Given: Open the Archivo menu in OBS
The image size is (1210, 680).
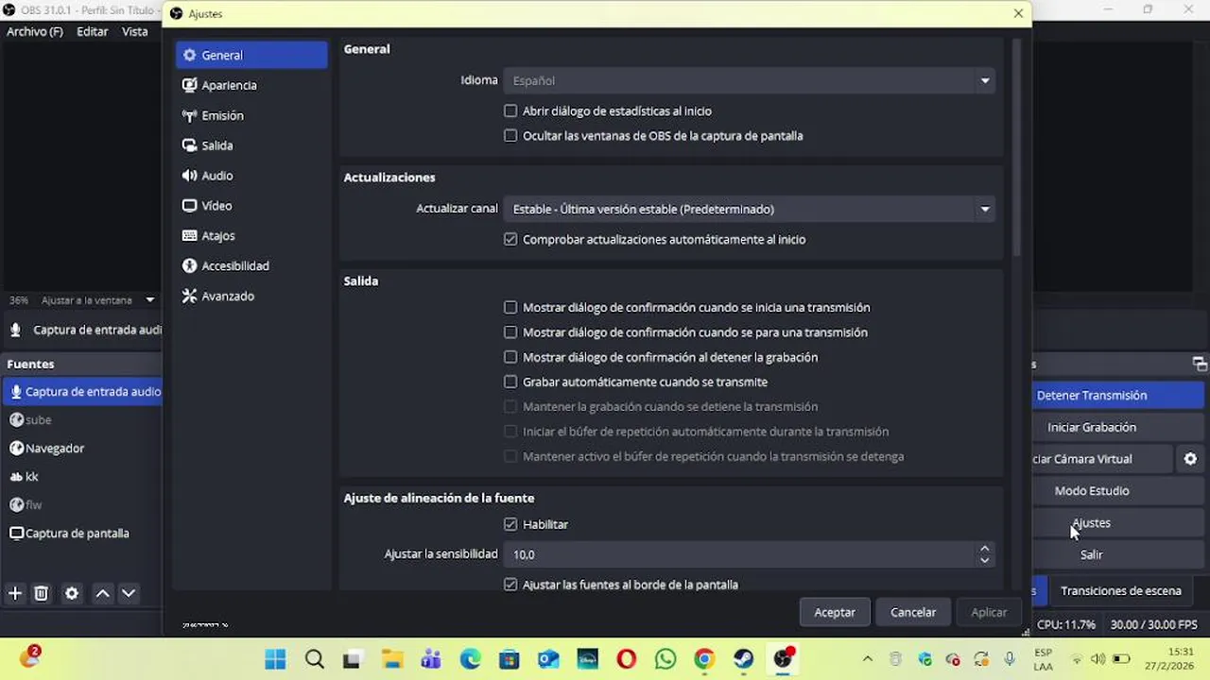Looking at the screenshot, I should (35, 31).
